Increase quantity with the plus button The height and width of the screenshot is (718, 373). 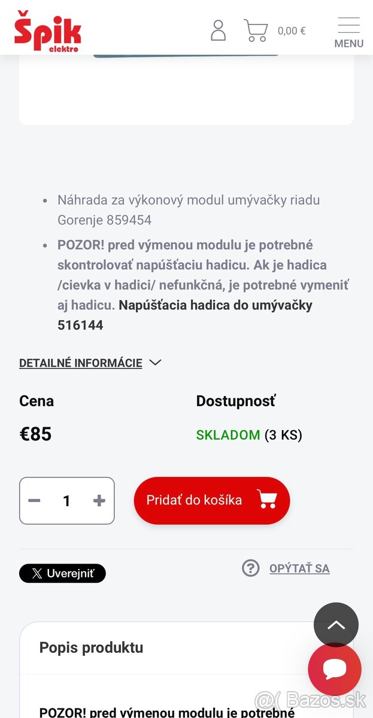98,501
